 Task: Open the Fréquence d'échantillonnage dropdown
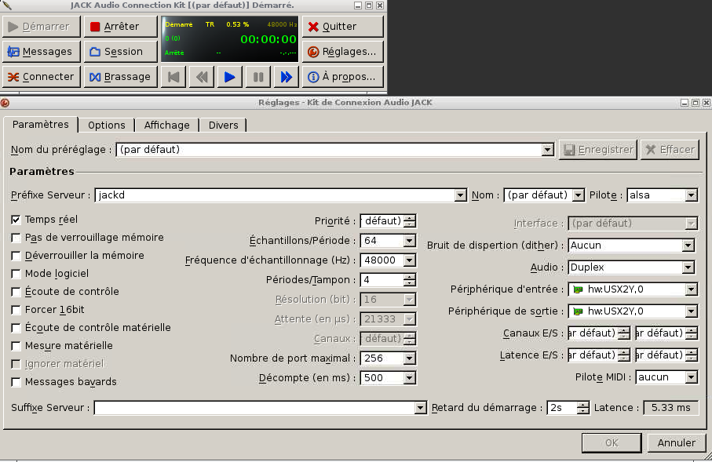[x=410, y=260]
